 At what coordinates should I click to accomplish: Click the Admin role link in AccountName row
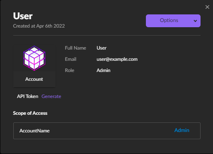[182, 130]
